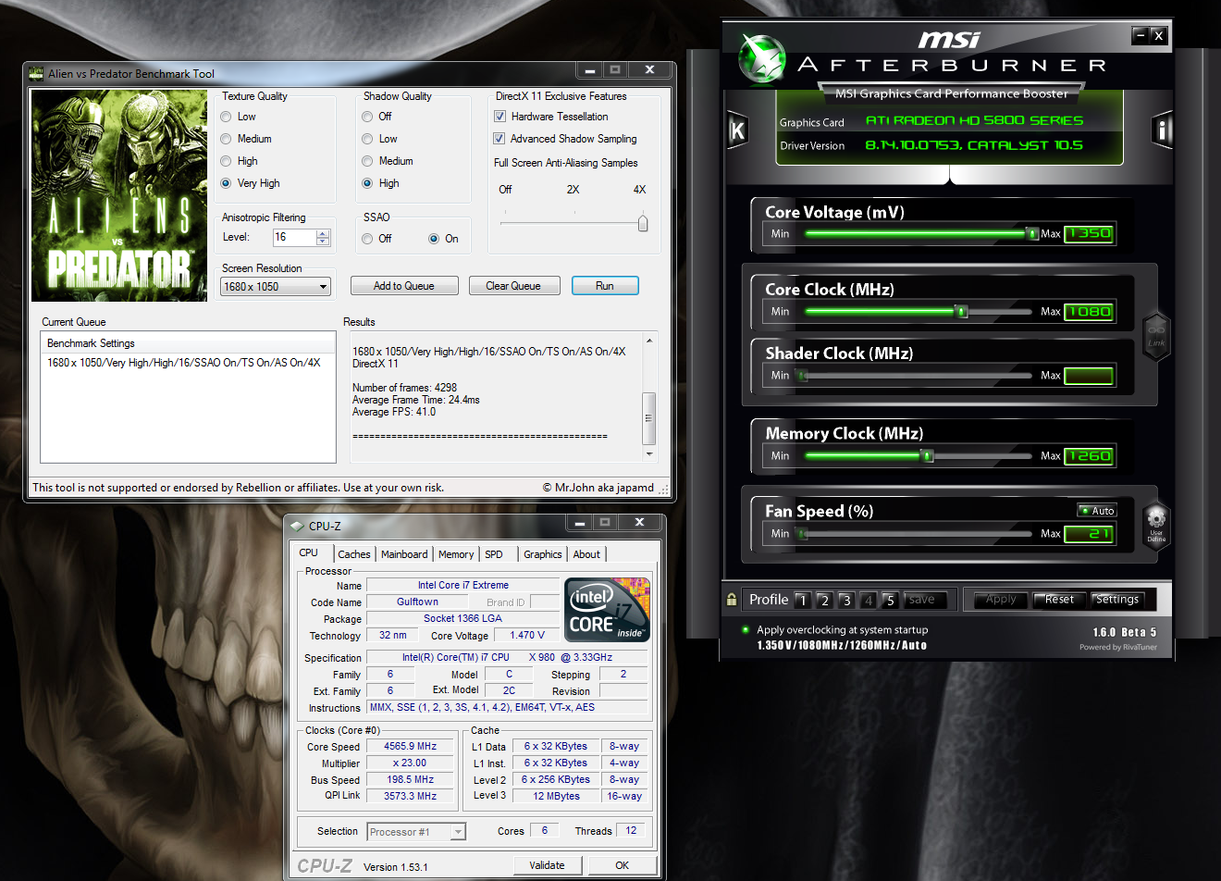Image resolution: width=1221 pixels, height=881 pixels.
Task: Select Afterburner profile 3
Action: pos(845,600)
